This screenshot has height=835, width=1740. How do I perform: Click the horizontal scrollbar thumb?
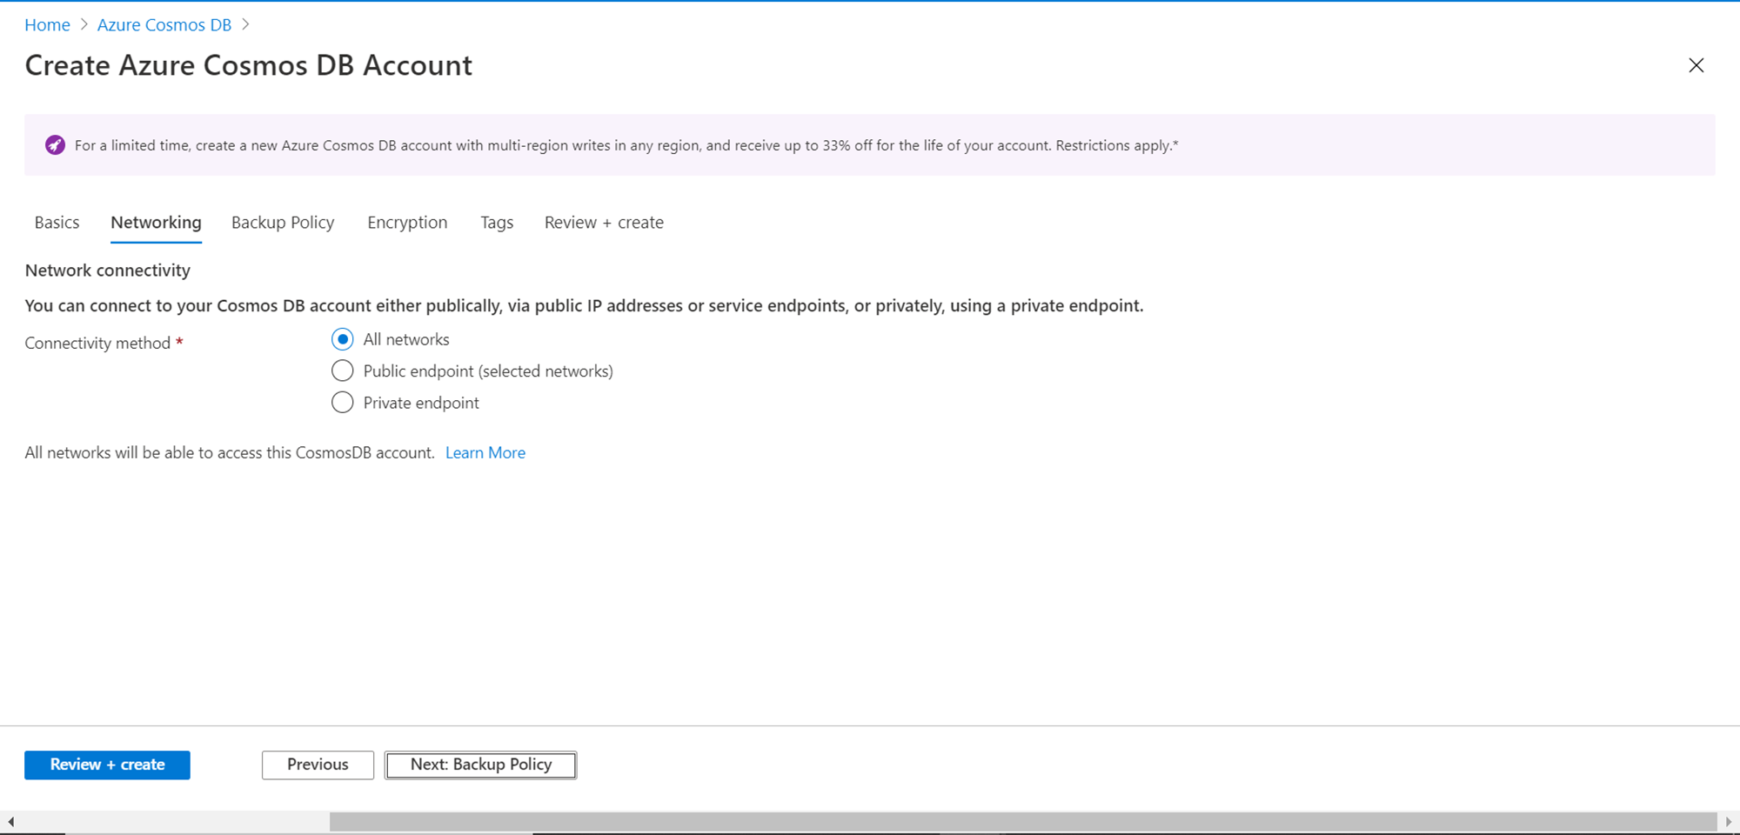[x=1022, y=822]
